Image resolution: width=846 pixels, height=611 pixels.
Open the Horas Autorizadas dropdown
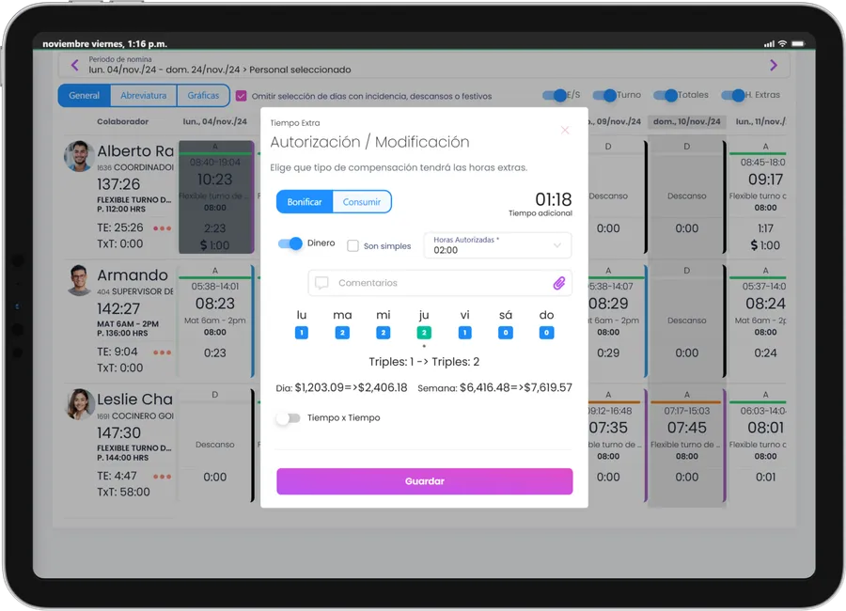click(497, 245)
